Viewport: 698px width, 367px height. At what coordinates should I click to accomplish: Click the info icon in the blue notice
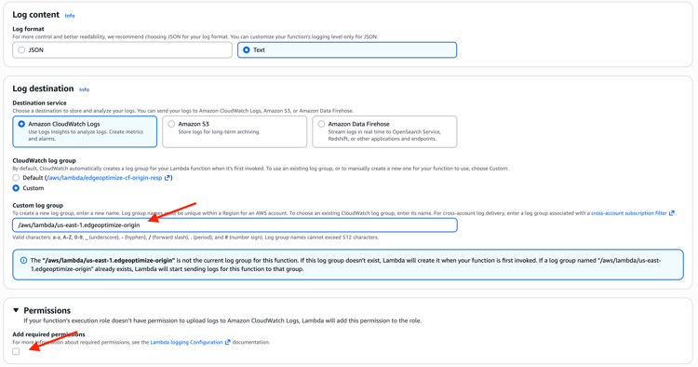click(23, 260)
